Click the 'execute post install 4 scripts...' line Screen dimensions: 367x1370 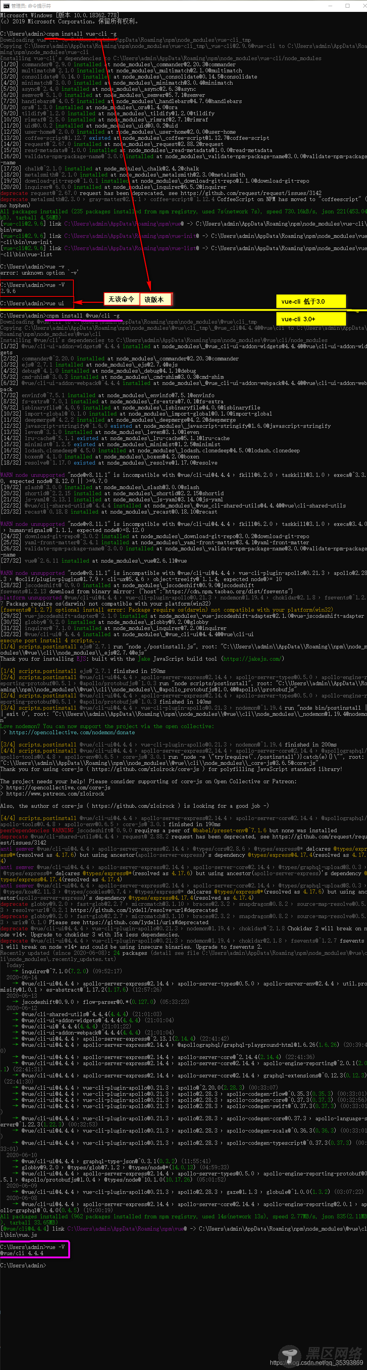point(49,640)
